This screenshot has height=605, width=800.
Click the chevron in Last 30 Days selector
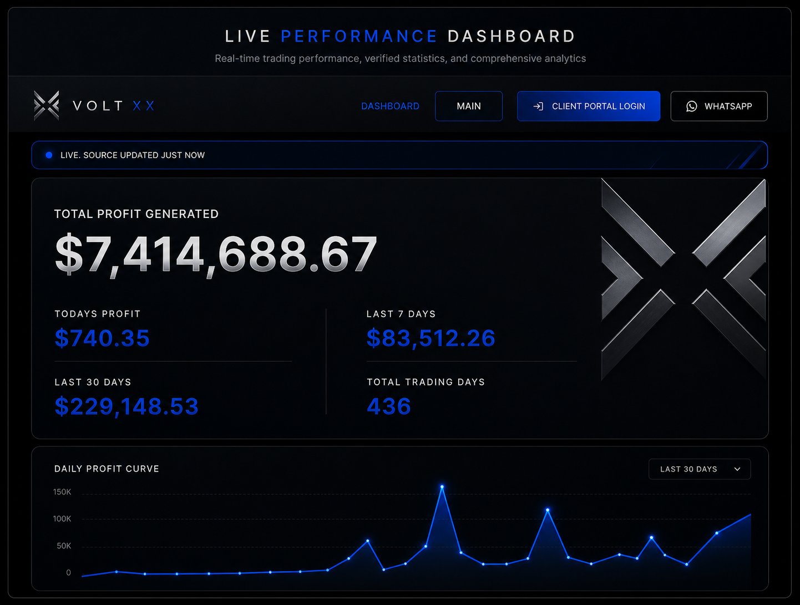pos(737,469)
